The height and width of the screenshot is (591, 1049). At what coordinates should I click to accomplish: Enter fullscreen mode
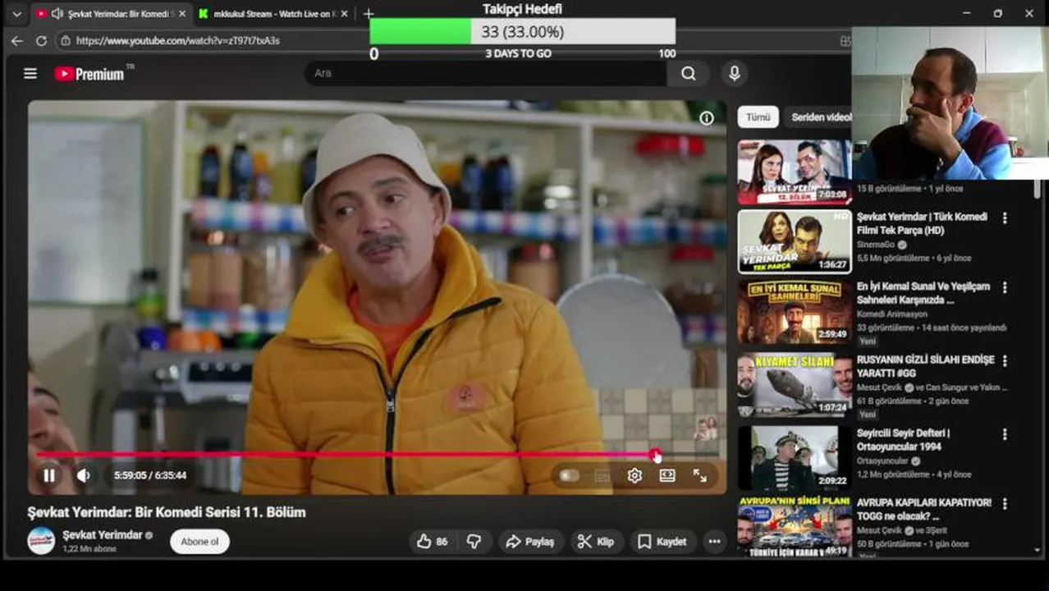[x=700, y=475]
